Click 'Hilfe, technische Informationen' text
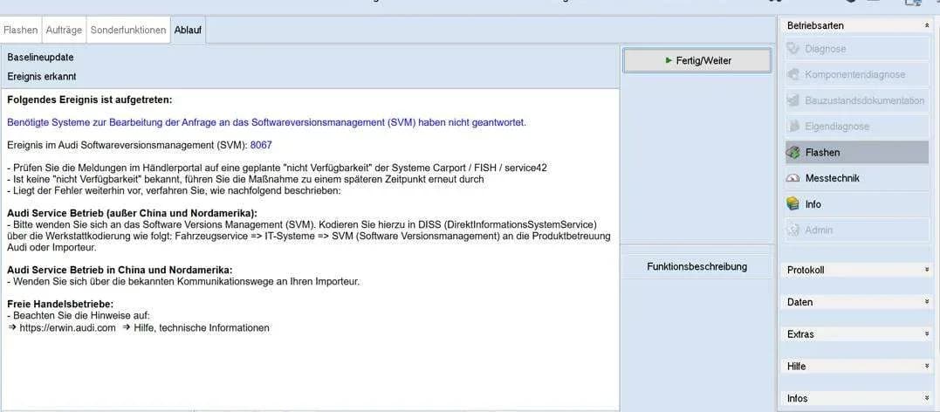Image resolution: width=940 pixels, height=412 pixels. (x=202, y=328)
